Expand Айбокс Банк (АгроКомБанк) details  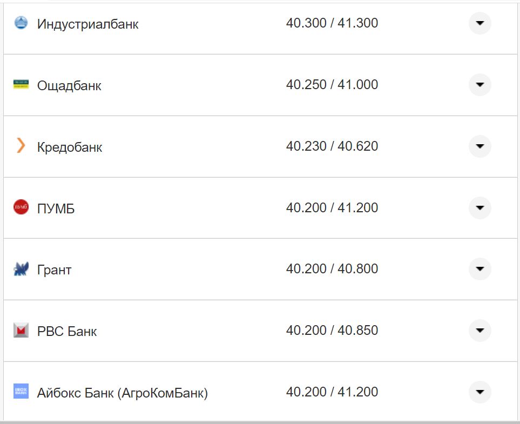pos(480,392)
